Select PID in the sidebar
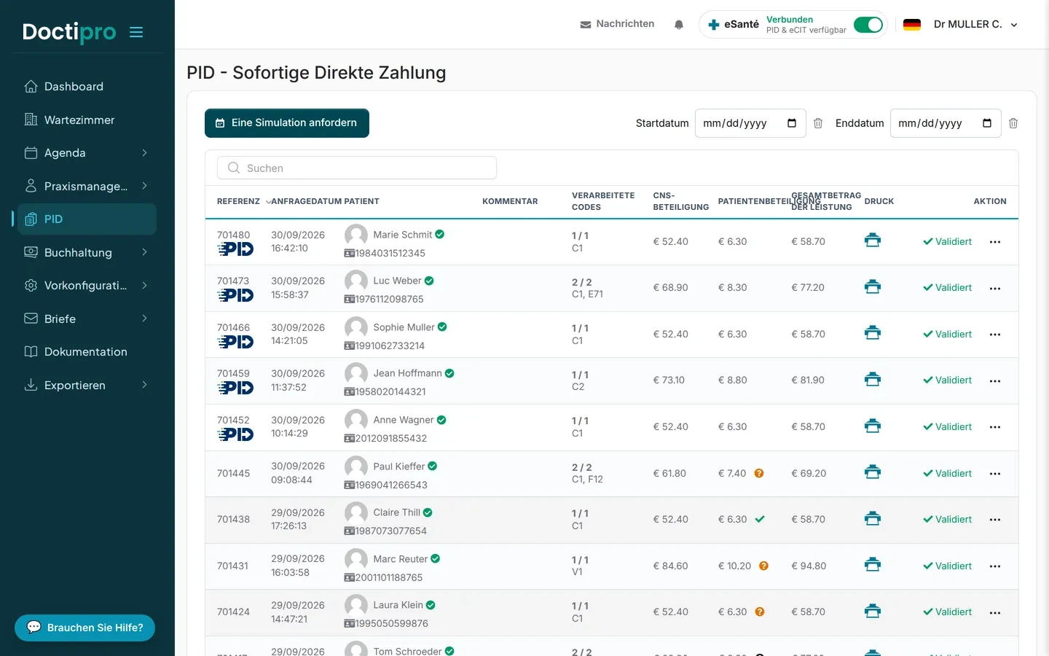Image resolution: width=1049 pixels, height=656 pixels. pyautogui.click(x=87, y=219)
